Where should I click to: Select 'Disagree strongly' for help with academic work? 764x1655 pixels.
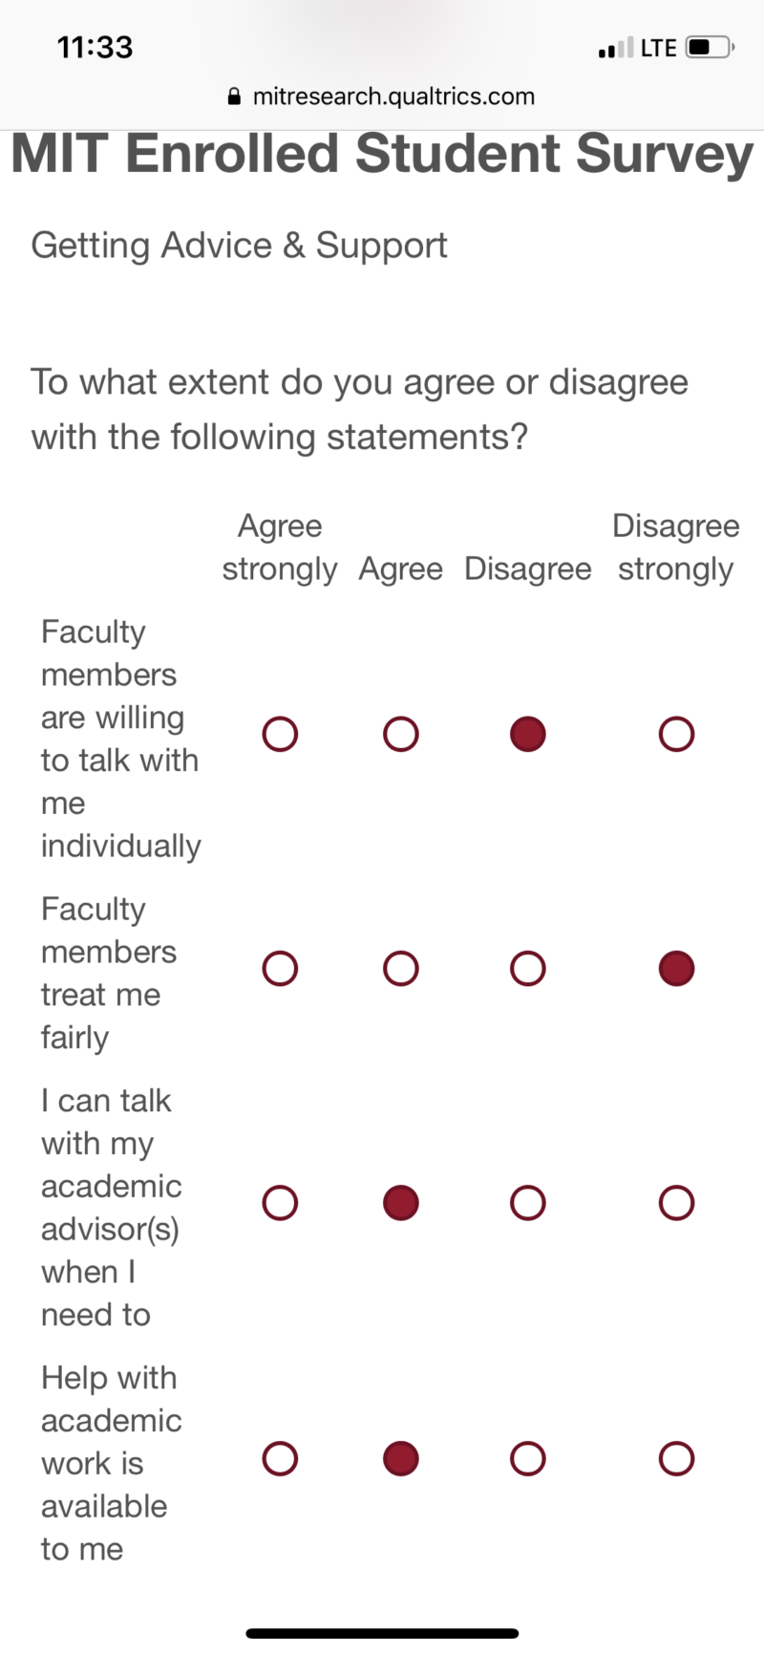(675, 1459)
